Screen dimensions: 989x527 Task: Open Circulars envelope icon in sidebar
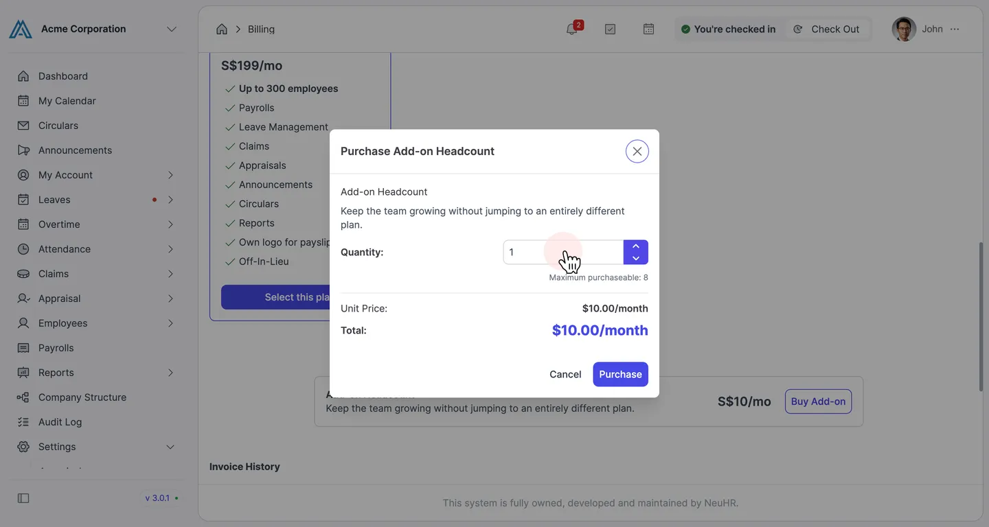click(x=23, y=126)
